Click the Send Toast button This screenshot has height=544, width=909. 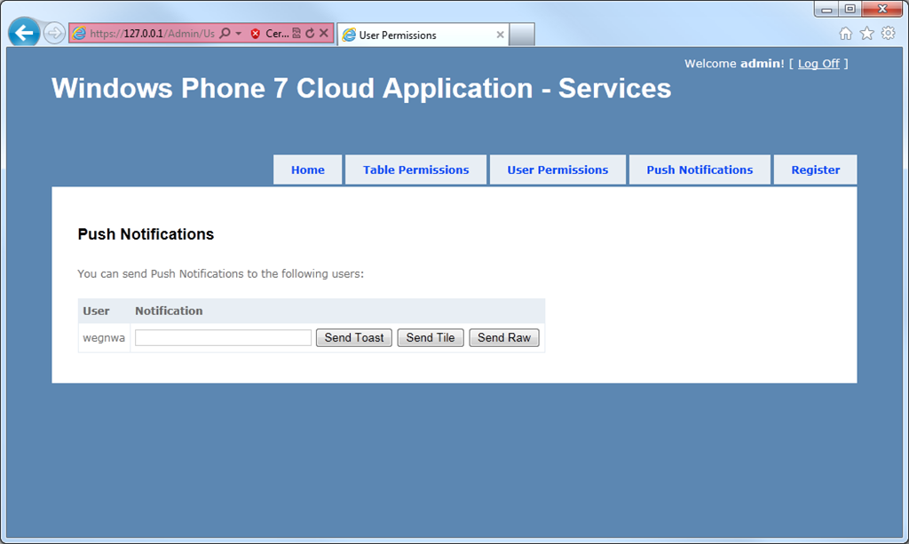pyautogui.click(x=353, y=338)
